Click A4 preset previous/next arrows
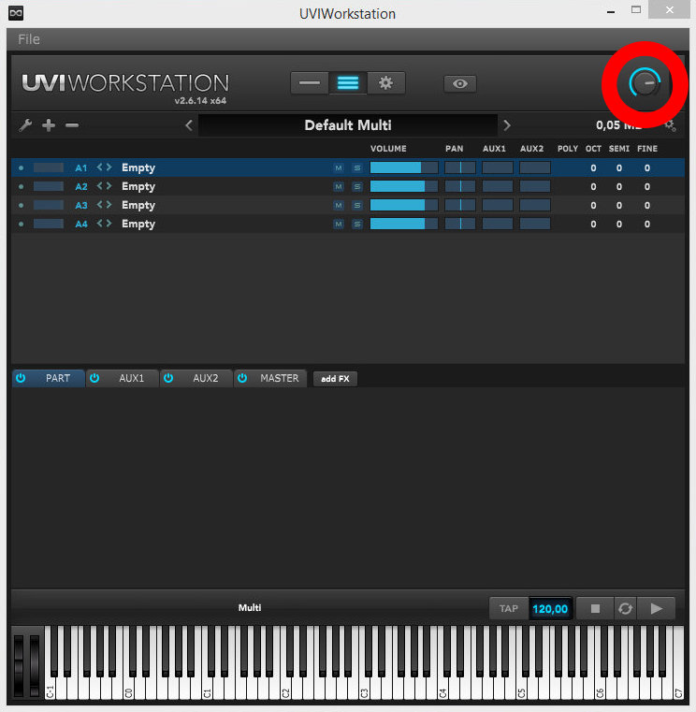This screenshot has height=712, width=696. point(105,224)
